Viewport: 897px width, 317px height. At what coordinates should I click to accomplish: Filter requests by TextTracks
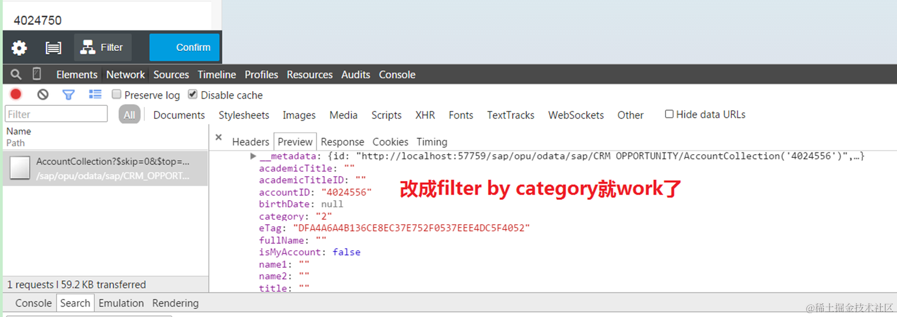(x=511, y=115)
